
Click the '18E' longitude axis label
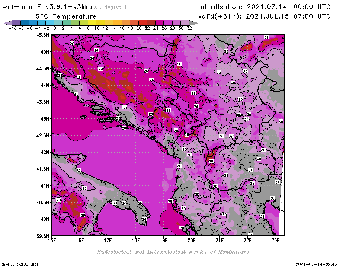pos(136,240)
